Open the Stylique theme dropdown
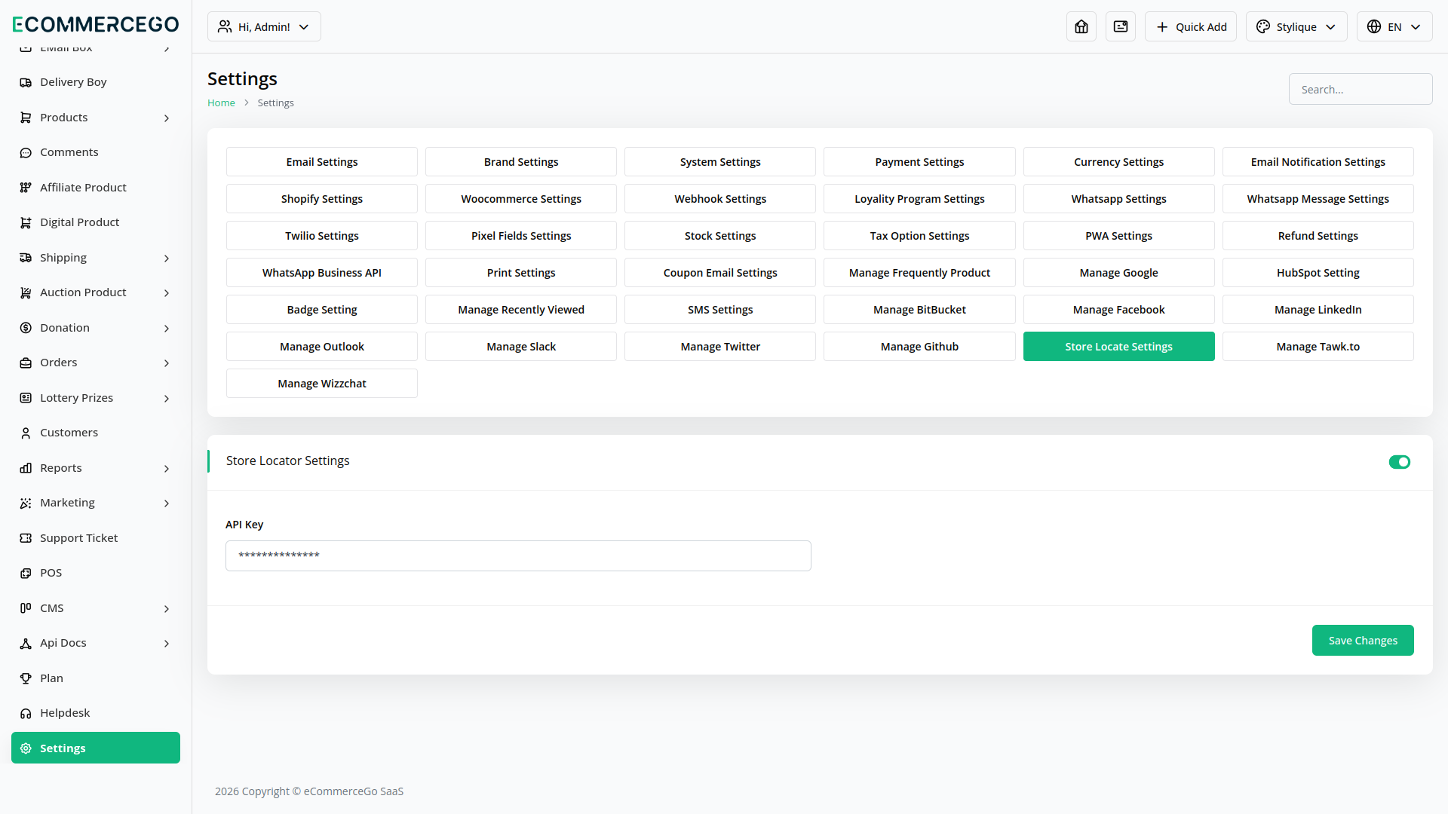 pyautogui.click(x=1296, y=26)
